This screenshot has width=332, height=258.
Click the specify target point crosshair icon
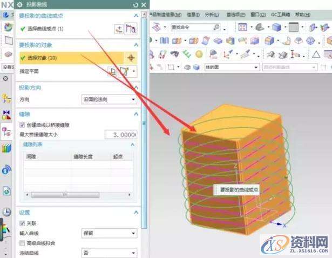(x=131, y=58)
